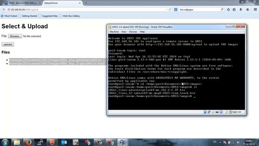The width and height of the screenshot is (259, 146).
Task: Open the Suggested Sites bookmark
Action: [48, 16]
